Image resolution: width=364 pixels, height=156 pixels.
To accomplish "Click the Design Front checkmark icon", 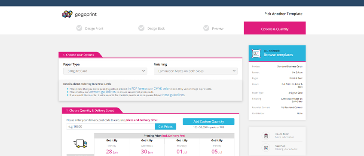I will coord(79,28).
